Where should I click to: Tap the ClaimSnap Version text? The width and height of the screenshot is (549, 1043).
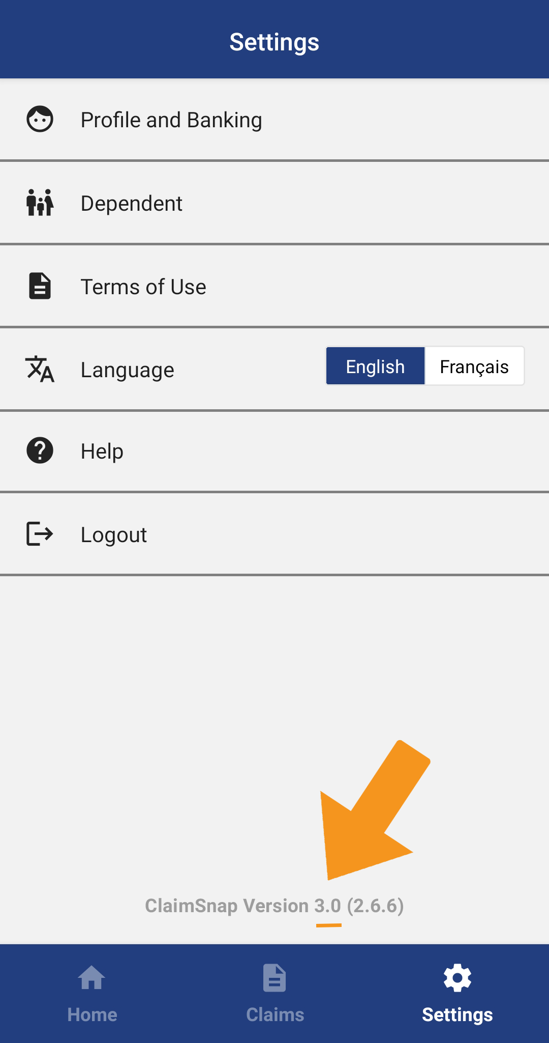(274, 906)
